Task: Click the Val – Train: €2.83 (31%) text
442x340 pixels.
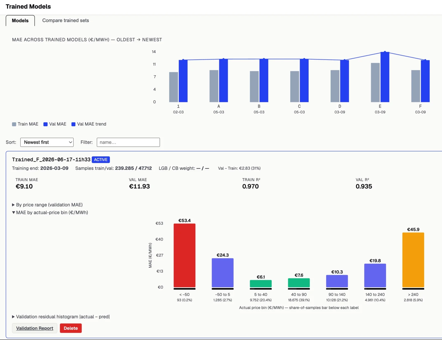Action: [x=239, y=168]
